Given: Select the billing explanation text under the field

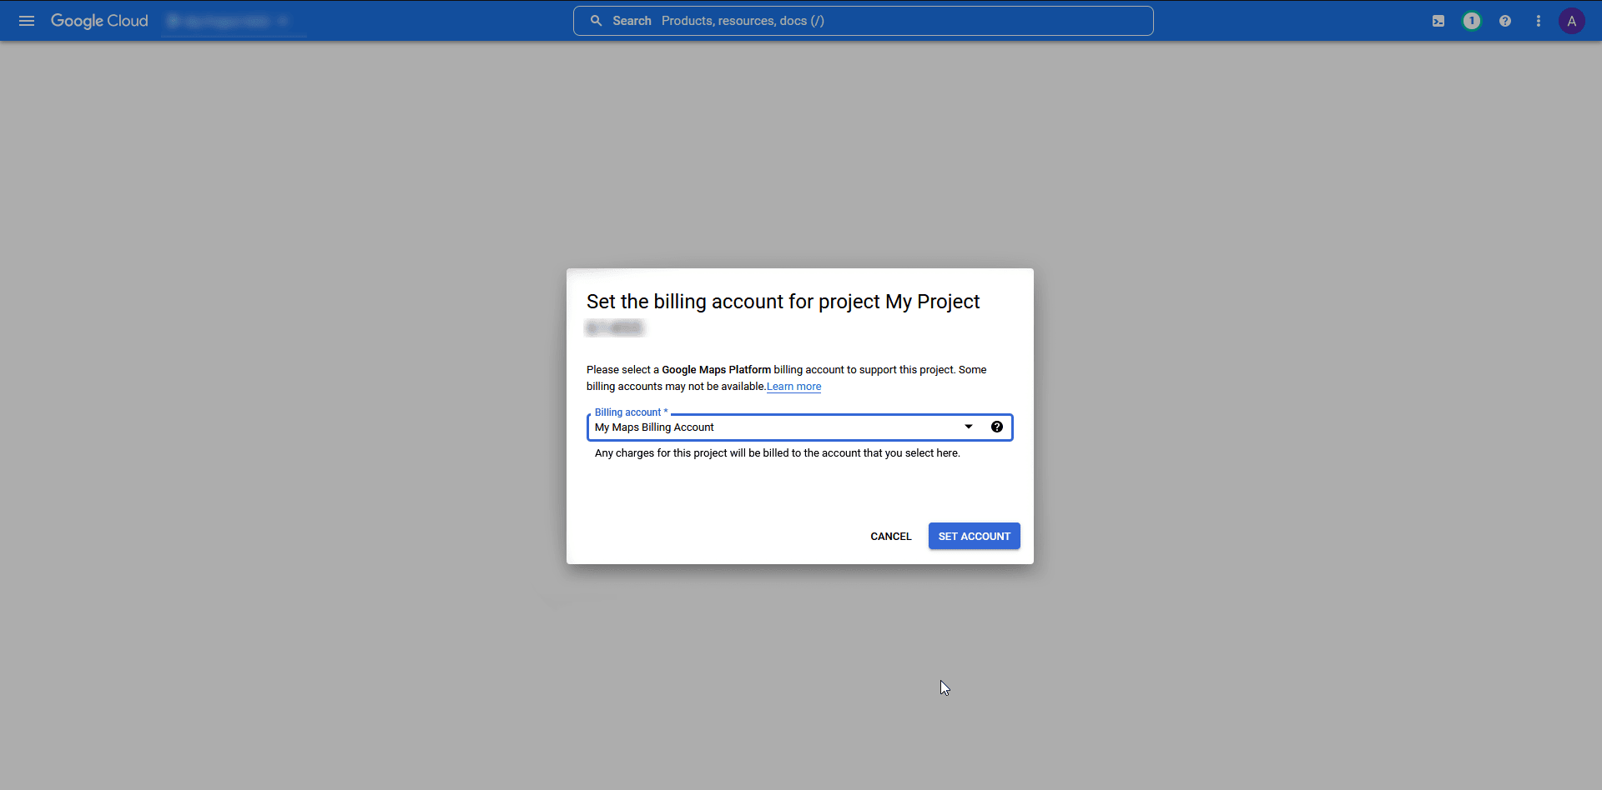Looking at the screenshot, I should point(777,453).
